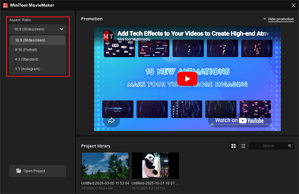Open a project with the Open Project button
Screen dimensions: 299x194
[38, 171]
